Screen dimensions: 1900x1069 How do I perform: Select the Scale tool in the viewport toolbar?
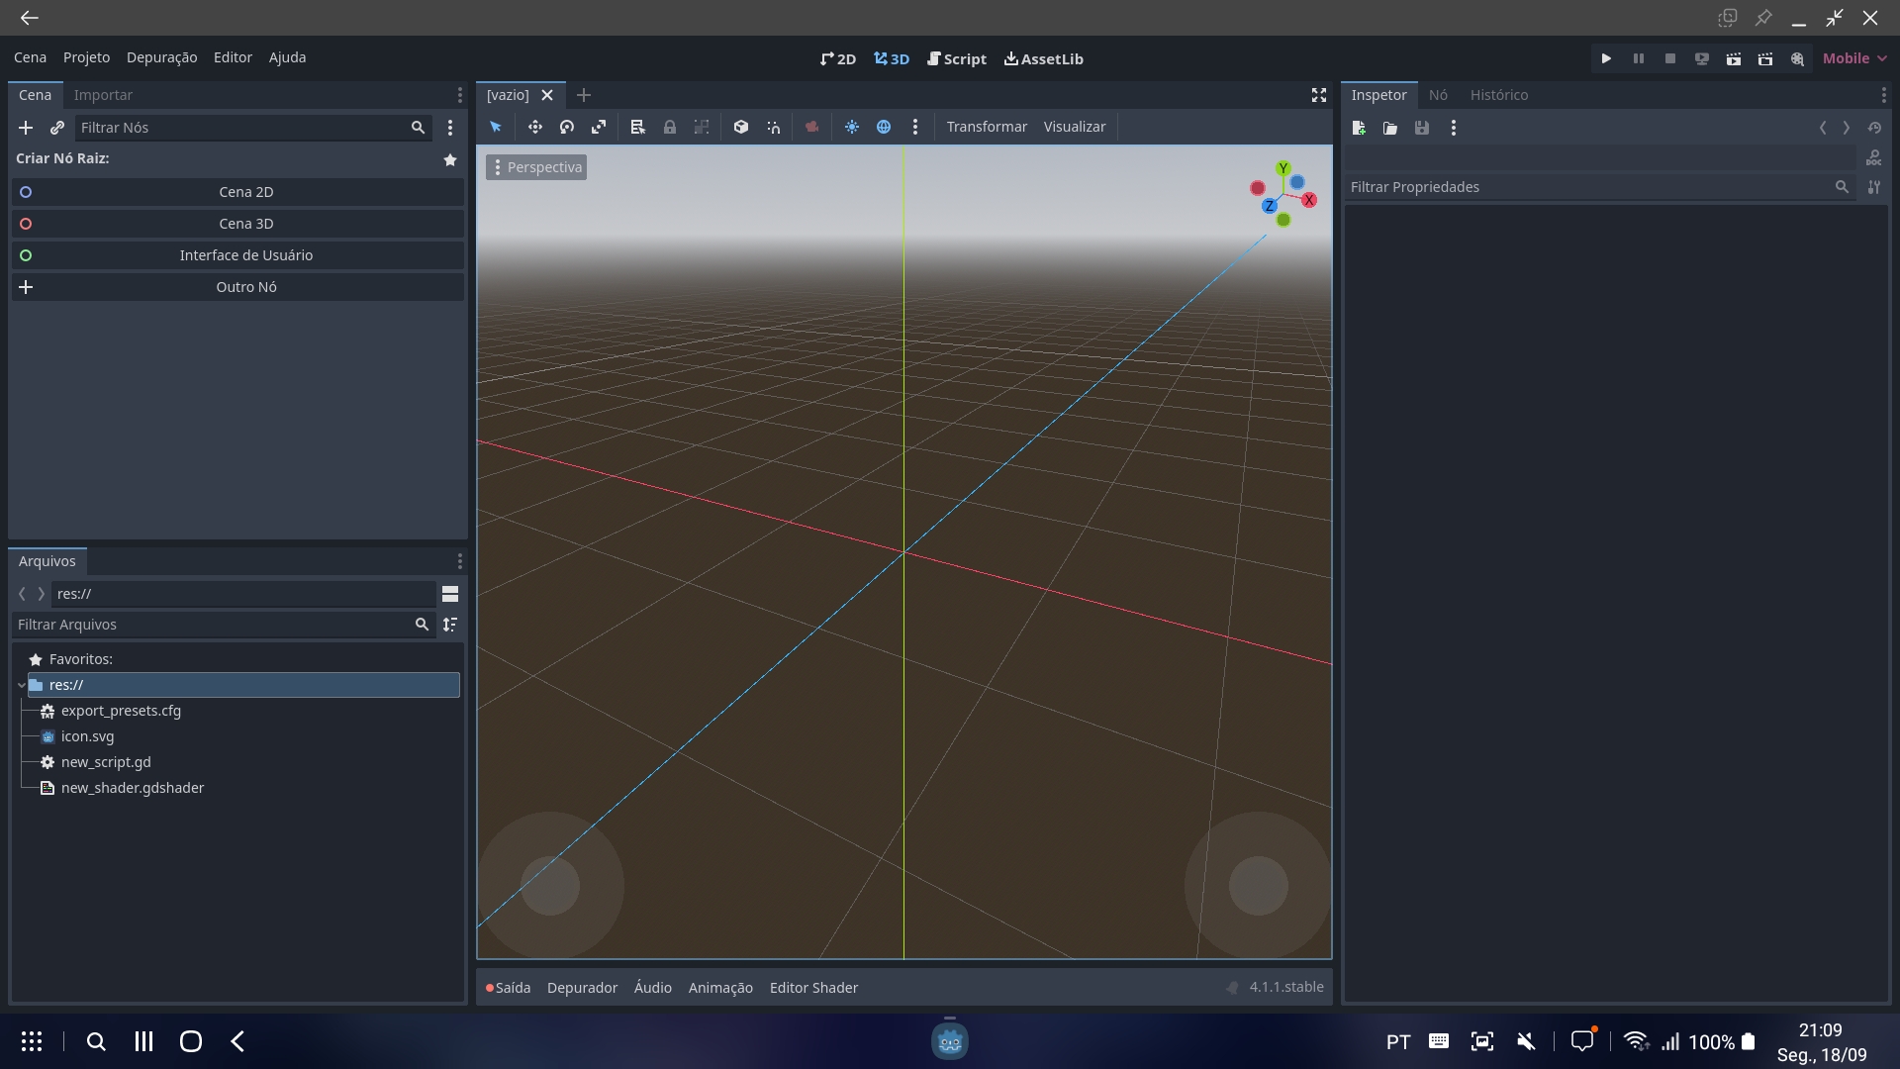pos(598,127)
